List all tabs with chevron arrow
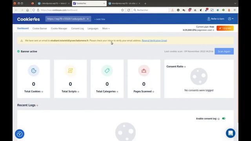Image resolution: width=251 pixels, height=141 pixels. pyautogui.click(x=235, y=4)
